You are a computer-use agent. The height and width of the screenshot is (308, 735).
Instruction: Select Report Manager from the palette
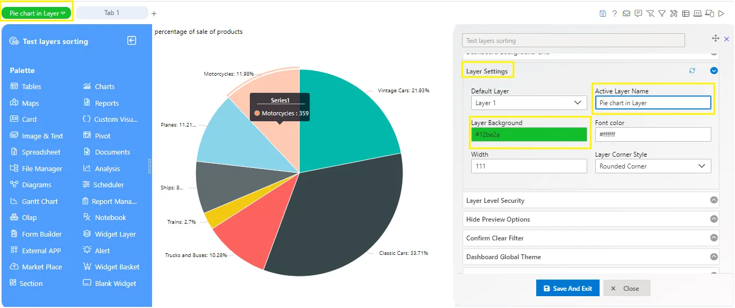click(110, 201)
